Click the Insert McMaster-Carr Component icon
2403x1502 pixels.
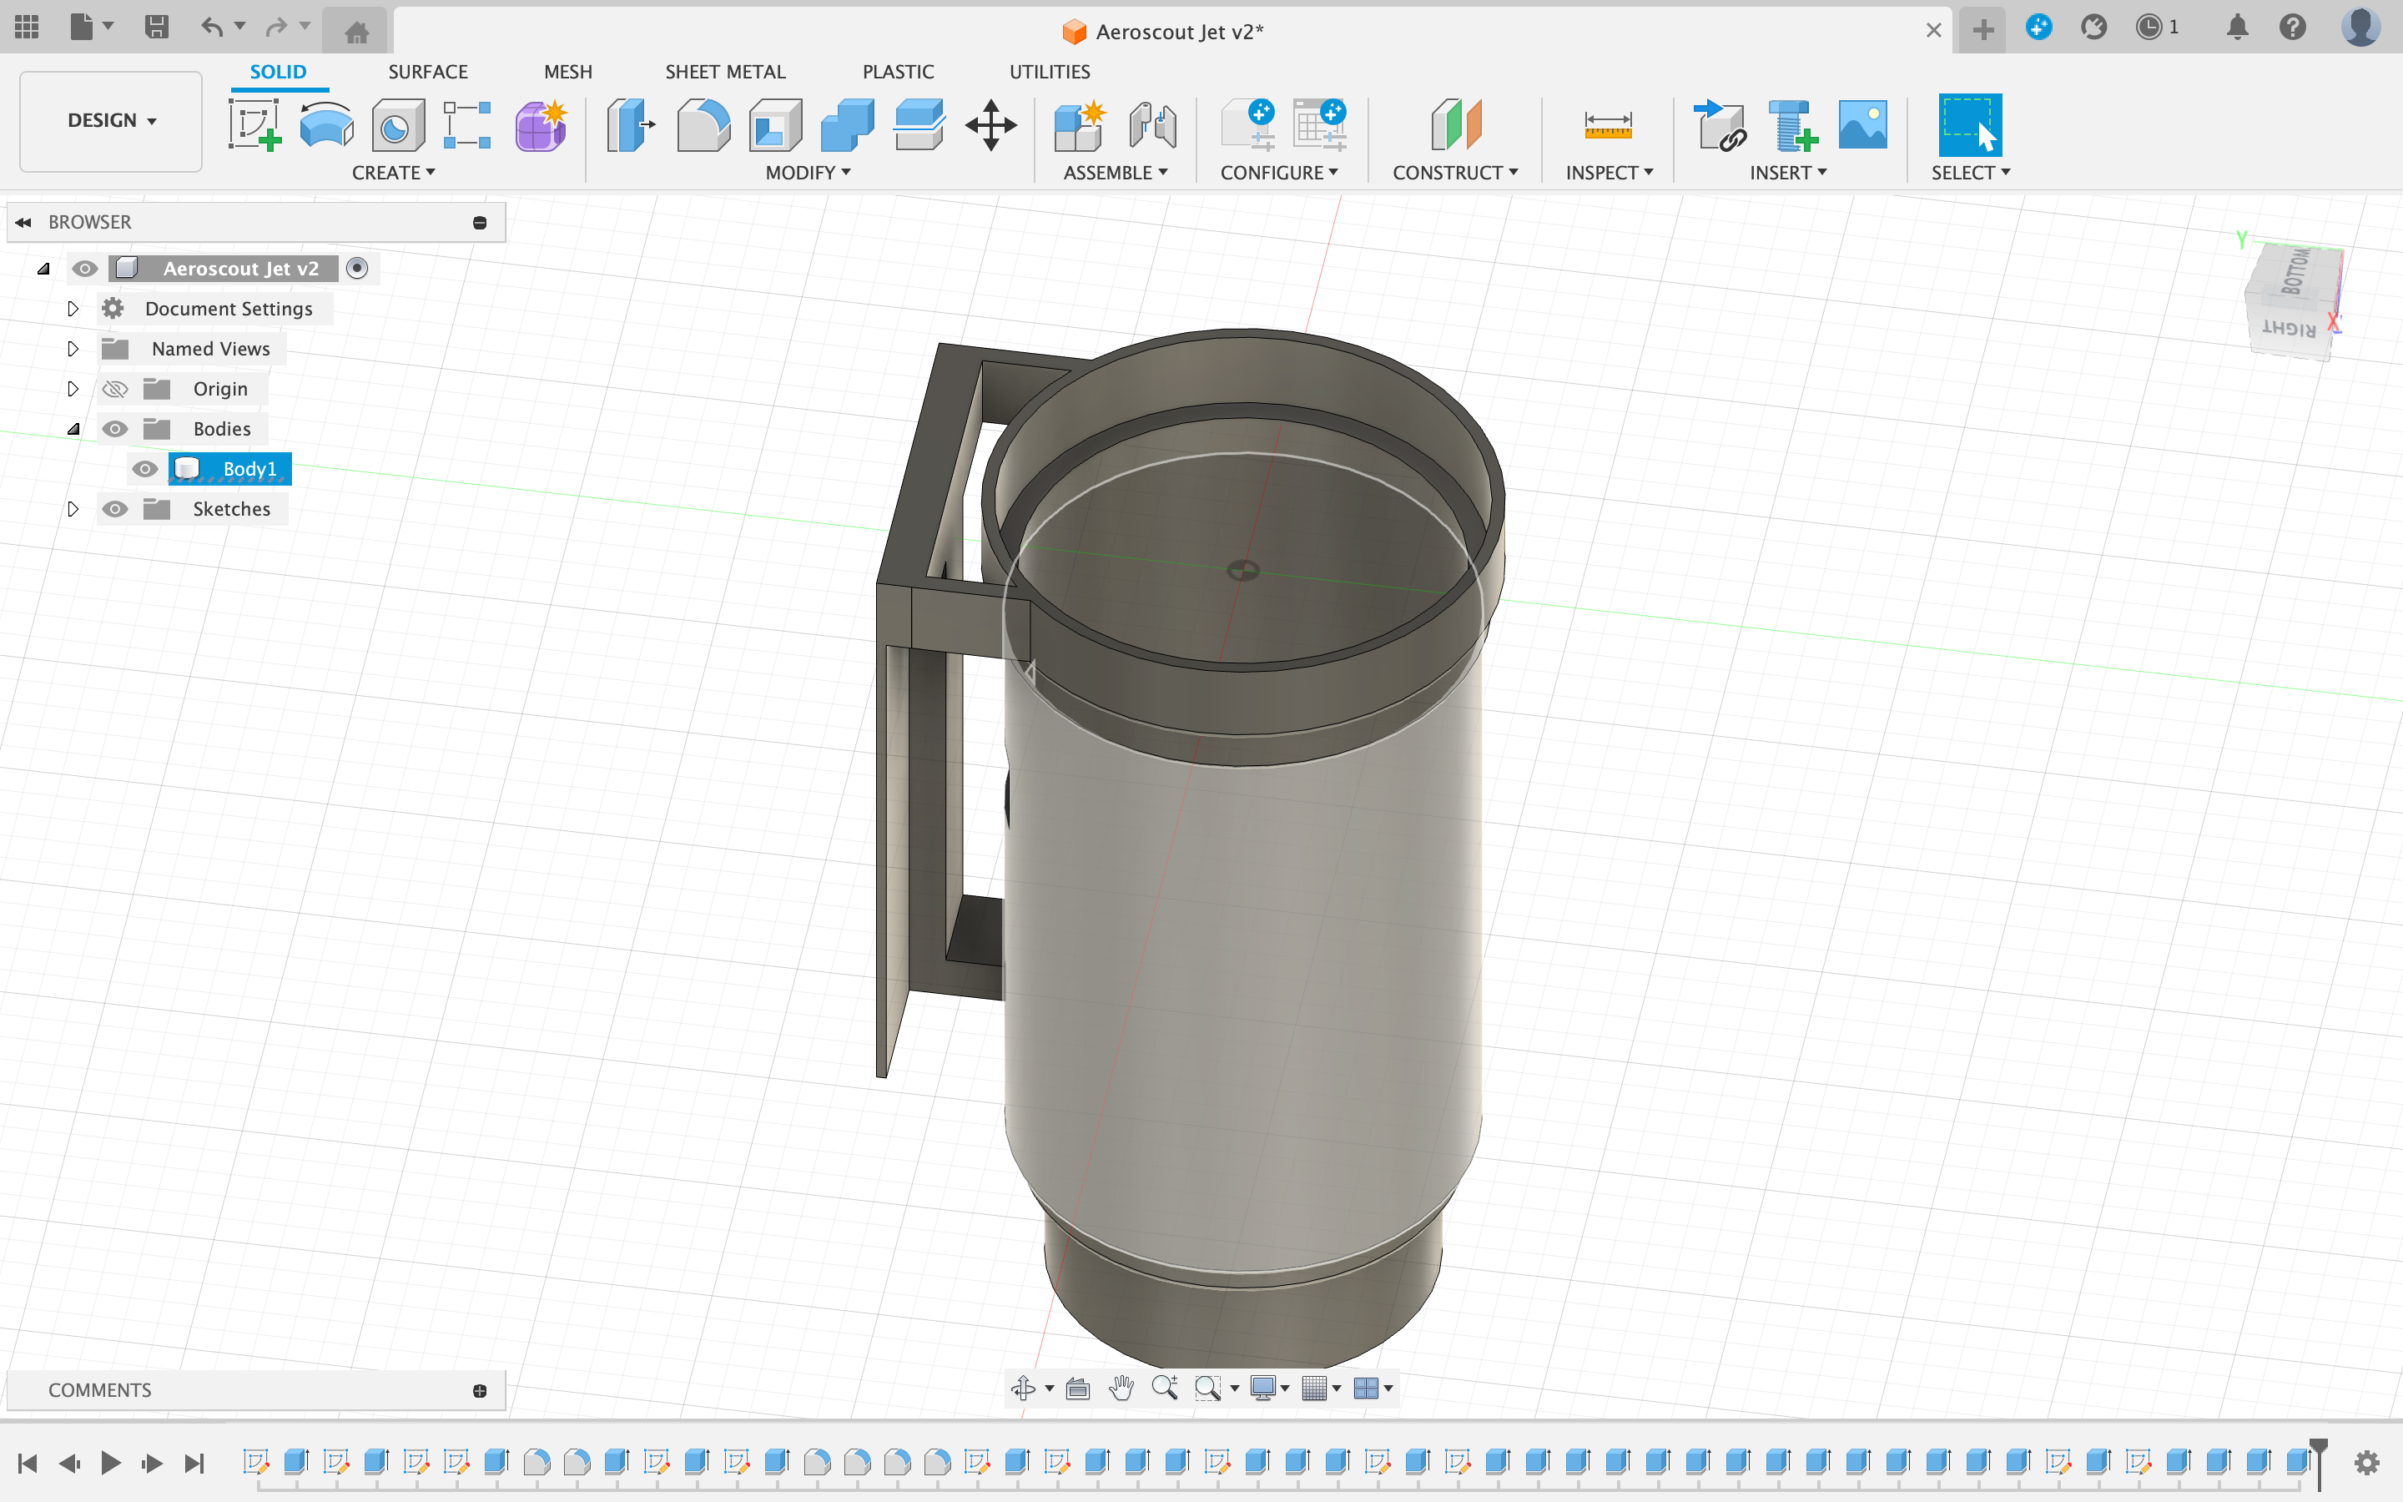click(1792, 125)
